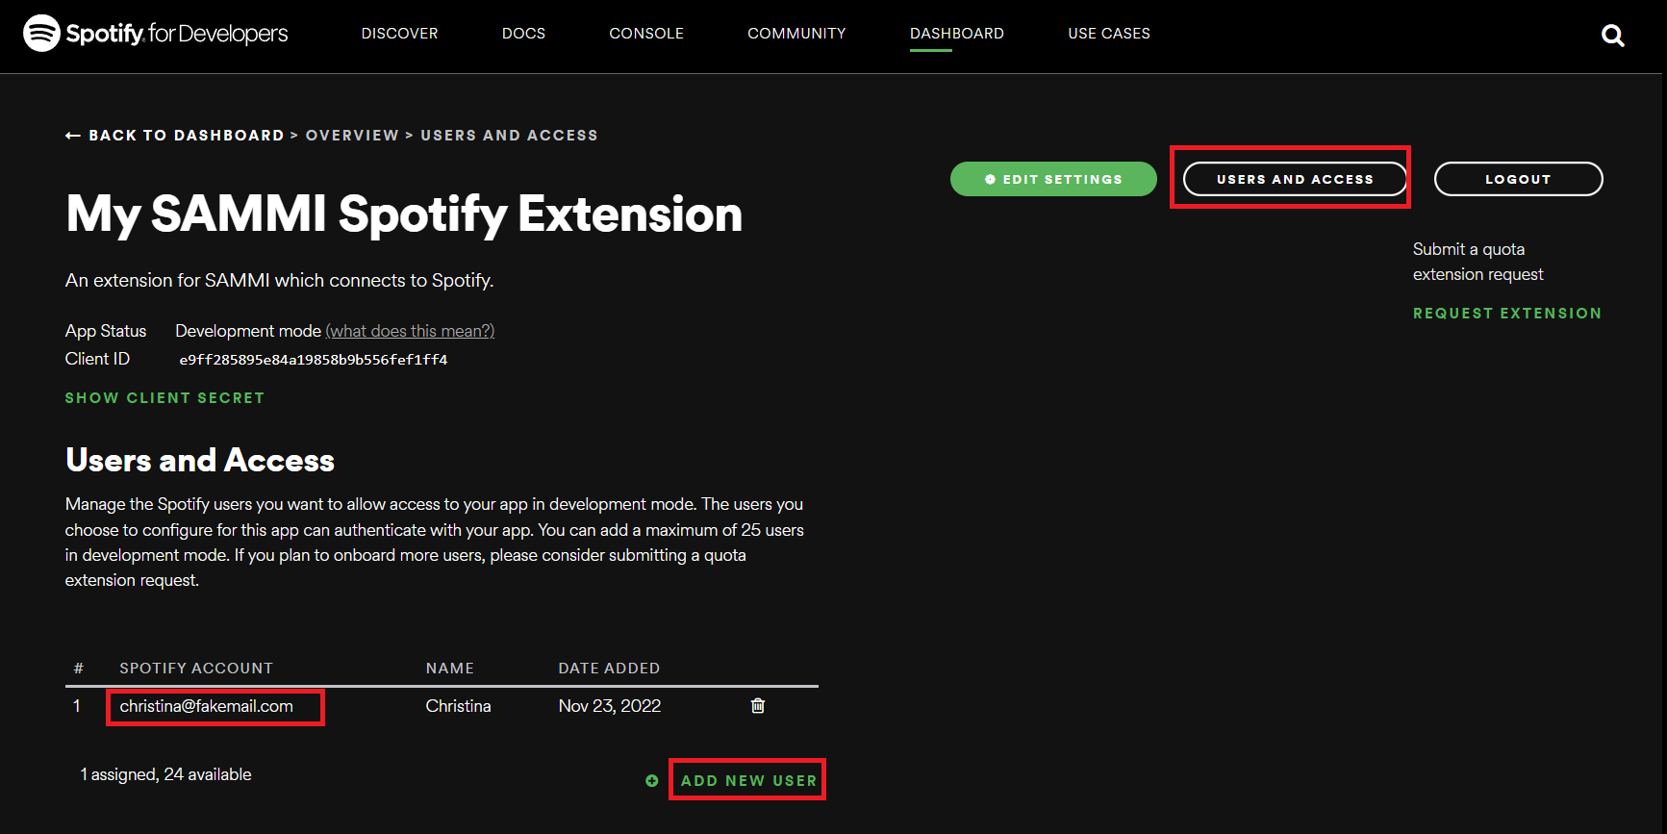The width and height of the screenshot is (1667, 834).
Task: Select the Client ID value text
Action: click(314, 360)
